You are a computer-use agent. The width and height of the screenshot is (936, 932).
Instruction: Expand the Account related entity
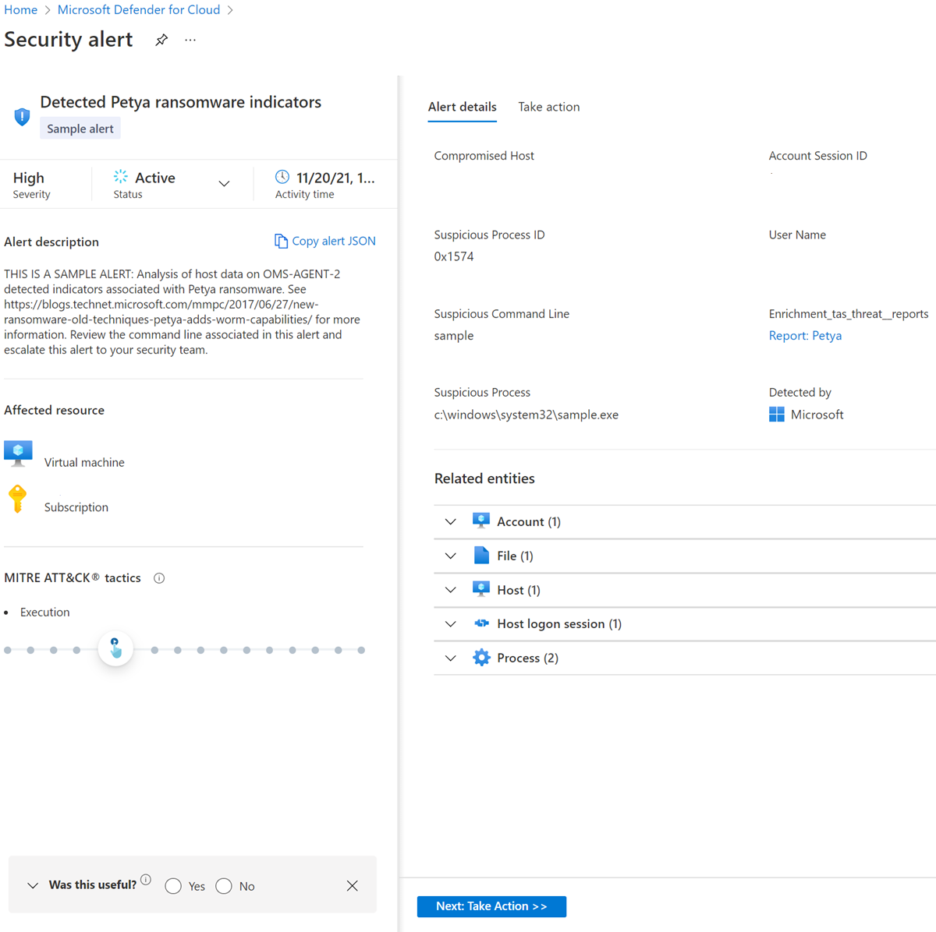tap(450, 521)
